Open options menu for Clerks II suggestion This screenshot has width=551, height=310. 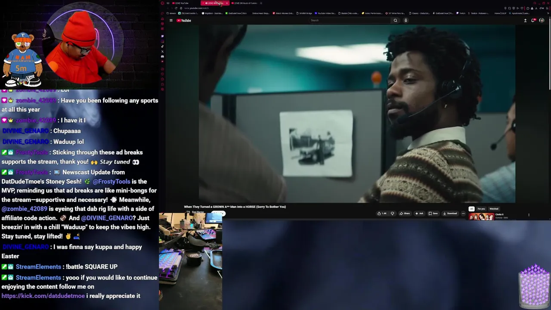[x=529, y=215]
